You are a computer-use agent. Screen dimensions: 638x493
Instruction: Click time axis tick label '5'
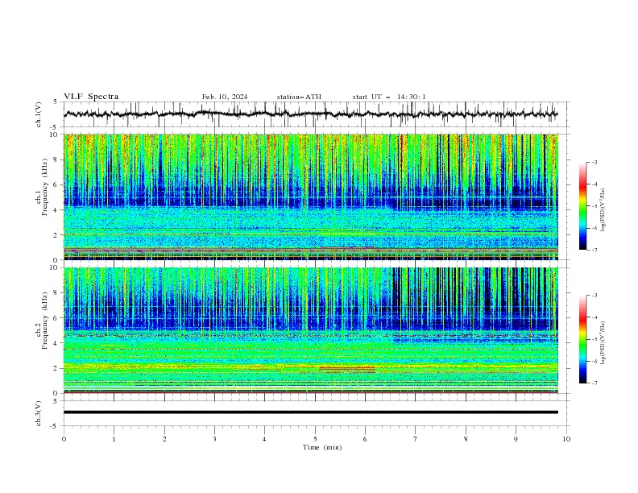[315, 439]
